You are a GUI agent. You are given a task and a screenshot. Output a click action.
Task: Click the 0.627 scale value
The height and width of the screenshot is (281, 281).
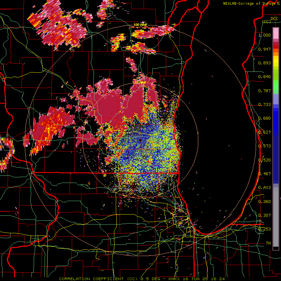coord(264,132)
